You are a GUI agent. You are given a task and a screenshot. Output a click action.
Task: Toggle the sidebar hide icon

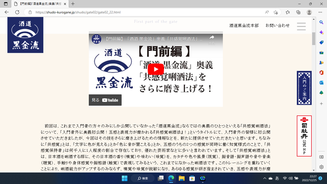321,157
